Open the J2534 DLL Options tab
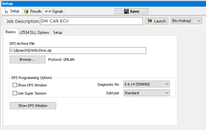Viewport: 206px width, 130px height. (34, 32)
